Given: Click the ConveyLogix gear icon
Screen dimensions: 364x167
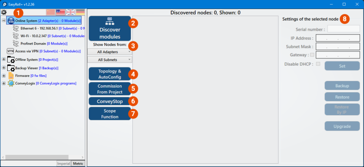Looking at the screenshot, I should (11, 83).
